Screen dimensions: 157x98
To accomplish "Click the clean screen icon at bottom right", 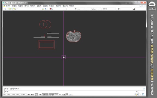I will [x=143, y=94].
